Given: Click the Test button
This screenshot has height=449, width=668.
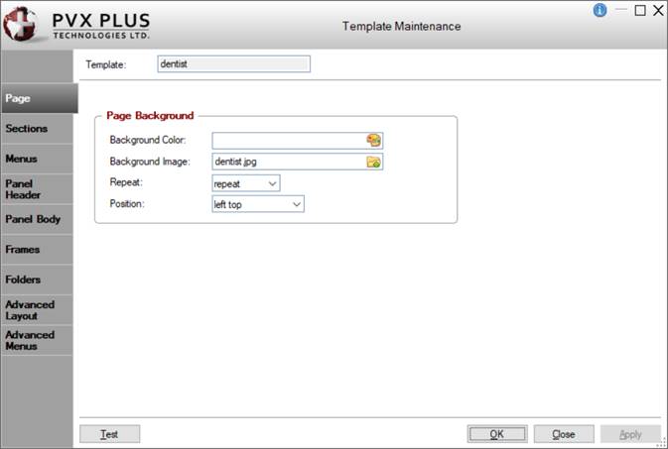Looking at the screenshot, I should (x=109, y=434).
